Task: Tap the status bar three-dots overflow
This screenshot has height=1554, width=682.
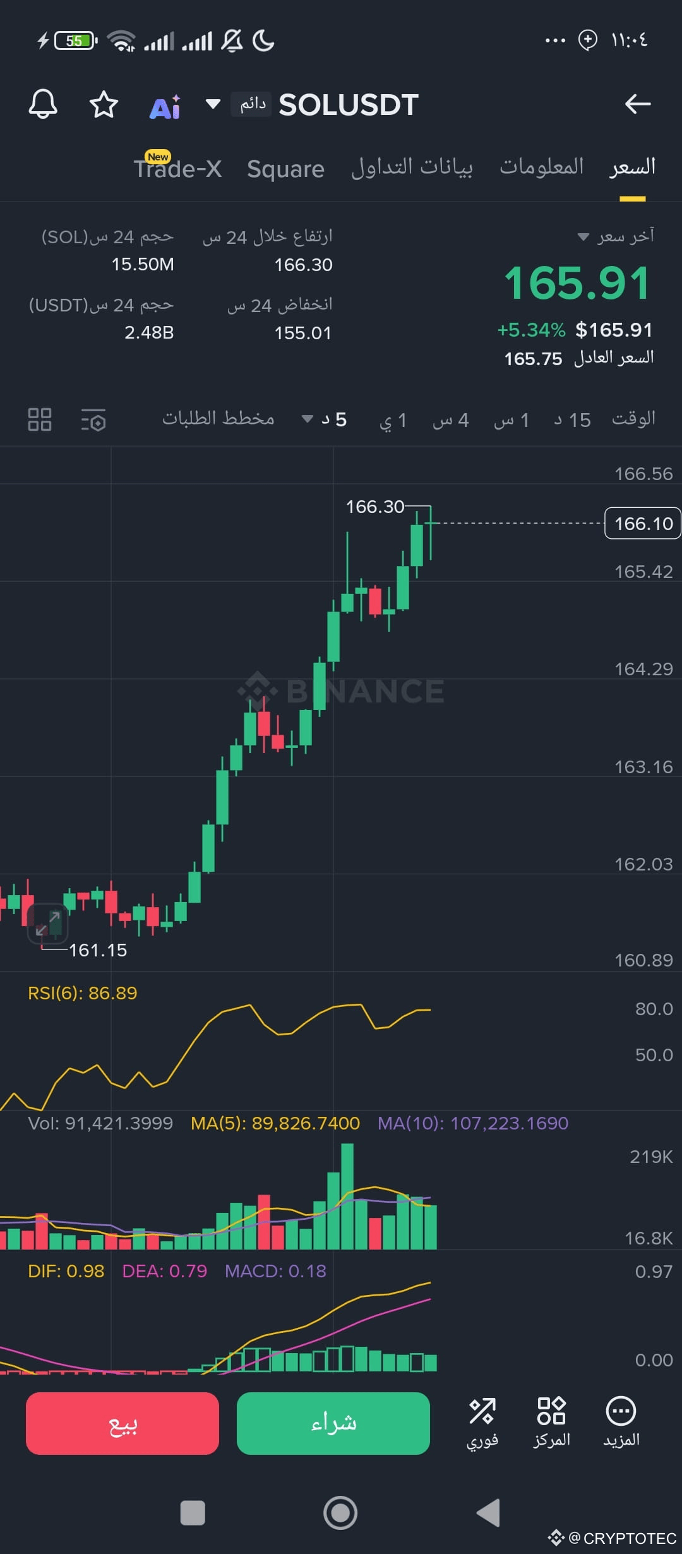Action: click(555, 40)
